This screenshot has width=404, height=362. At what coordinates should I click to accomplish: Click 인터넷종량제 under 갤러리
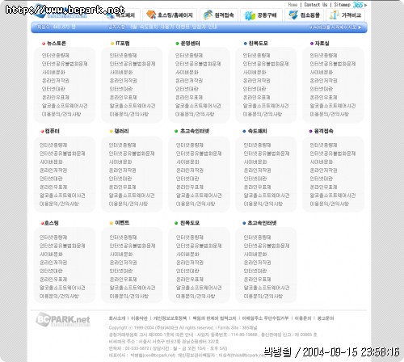click(x=123, y=145)
